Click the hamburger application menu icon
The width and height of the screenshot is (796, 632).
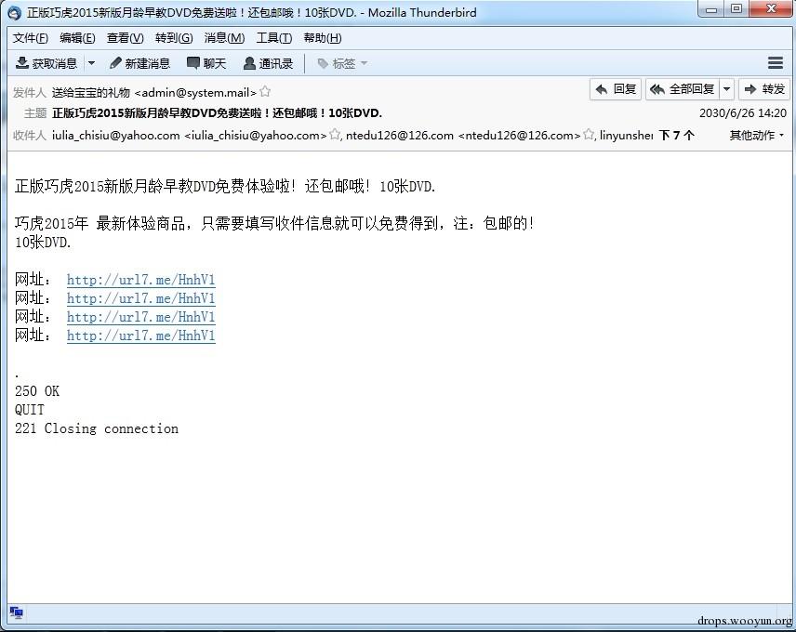(776, 63)
